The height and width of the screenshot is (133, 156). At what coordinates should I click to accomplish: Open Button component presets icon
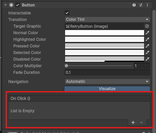coord(141,5)
